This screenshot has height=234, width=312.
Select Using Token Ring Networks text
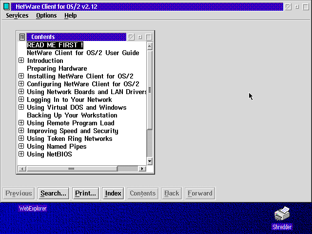click(69, 138)
